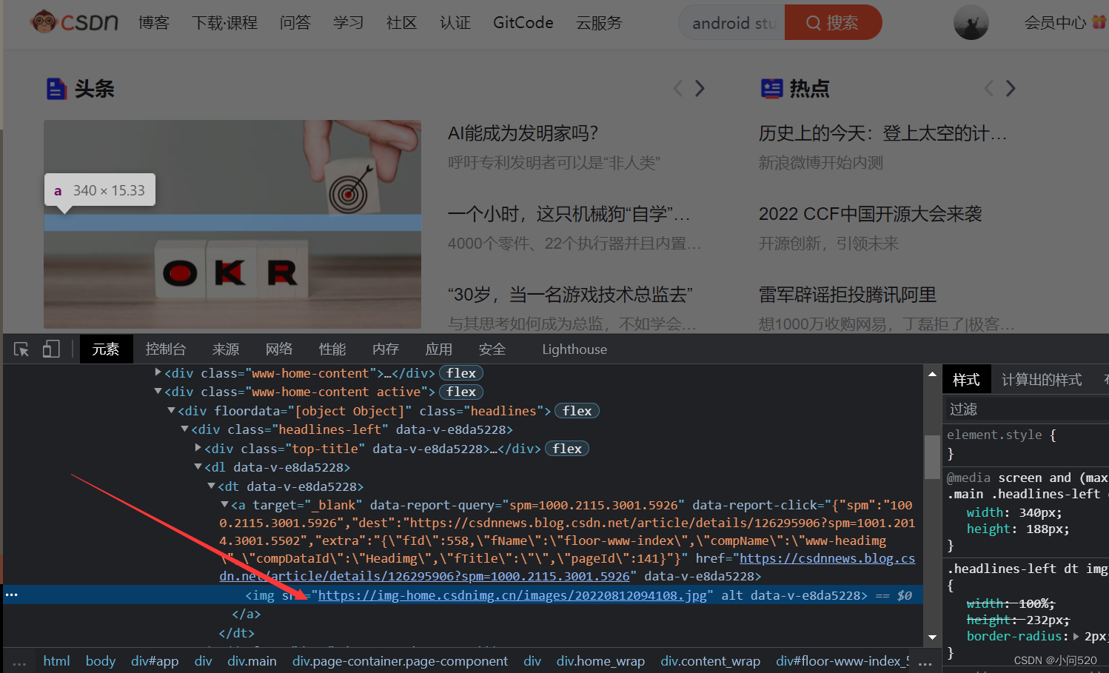Expand the top-title div node
Image resolution: width=1109 pixels, height=673 pixels.
pos(198,448)
